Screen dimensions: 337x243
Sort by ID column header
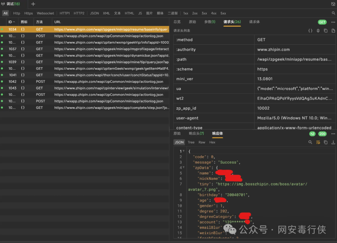tap(12, 22)
